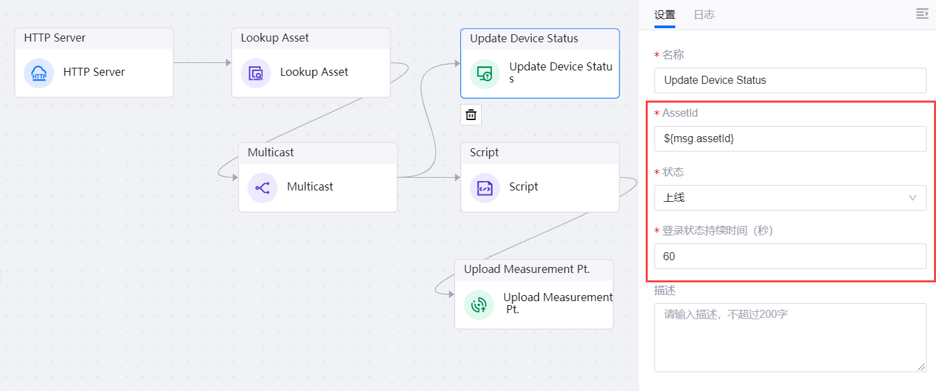
Task: Select the 设置 tab
Action: (665, 15)
